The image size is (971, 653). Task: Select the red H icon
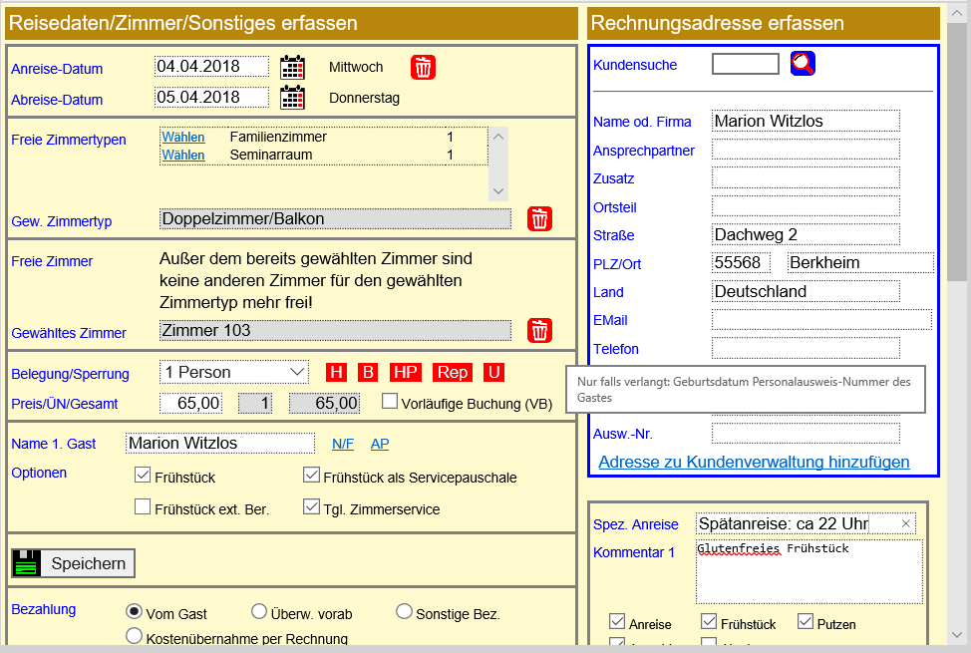336,371
